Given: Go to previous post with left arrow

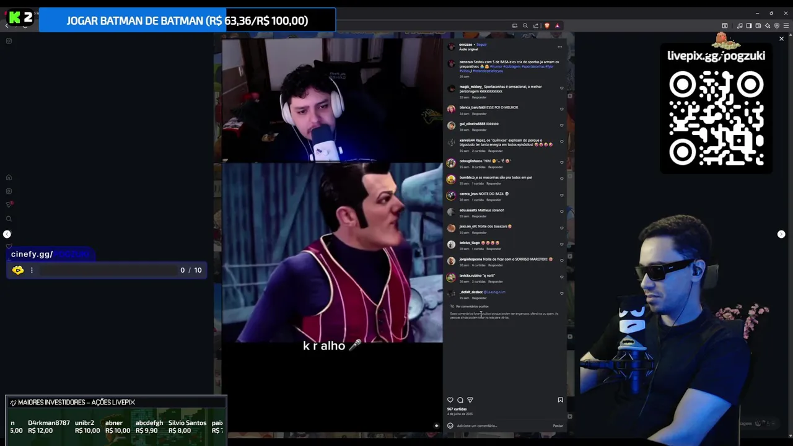Looking at the screenshot, I should coord(7,234).
